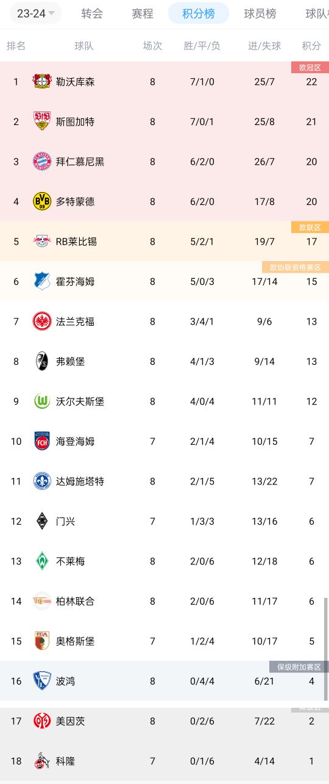This screenshot has height=784, width=329.
Task: Click the vertical scrollbar on the right
Action: [326, 649]
